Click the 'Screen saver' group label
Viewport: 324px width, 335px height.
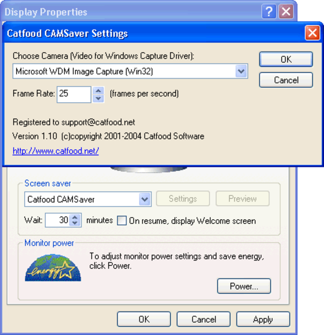tap(47, 183)
